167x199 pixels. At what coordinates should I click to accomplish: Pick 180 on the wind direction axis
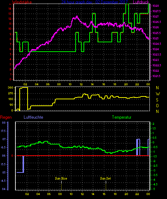click(10, 99)
